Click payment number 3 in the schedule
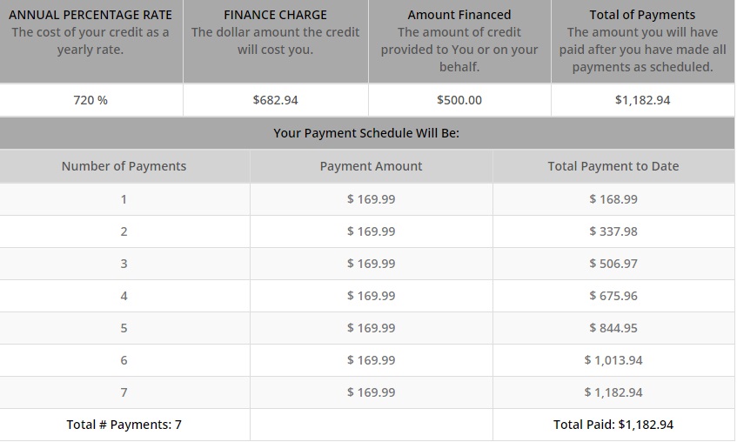 [x=124, y=264]
